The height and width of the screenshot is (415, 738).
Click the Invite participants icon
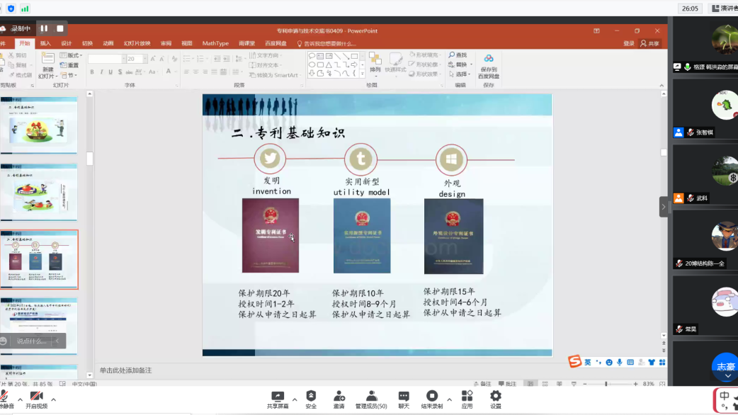coord(339,396)
